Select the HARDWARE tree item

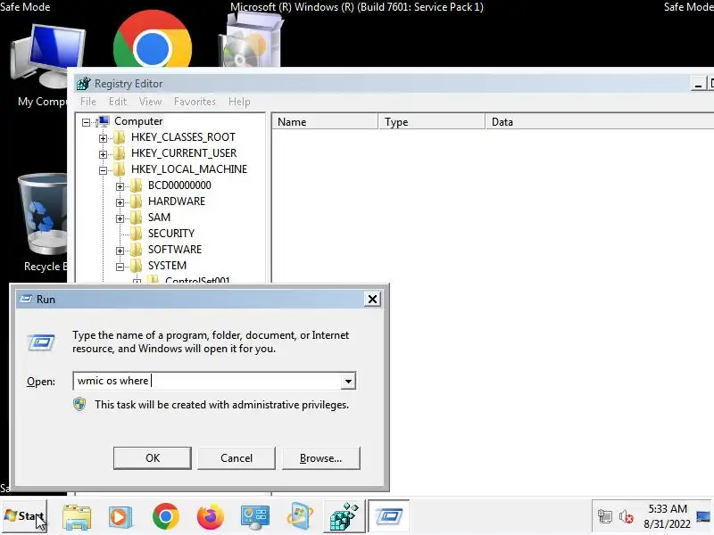point(177,202)
